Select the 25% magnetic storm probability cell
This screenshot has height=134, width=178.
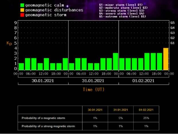pos(146,118)
